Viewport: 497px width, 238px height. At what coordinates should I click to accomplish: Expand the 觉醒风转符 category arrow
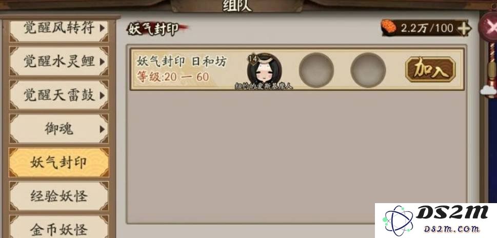tap(102, 28)
